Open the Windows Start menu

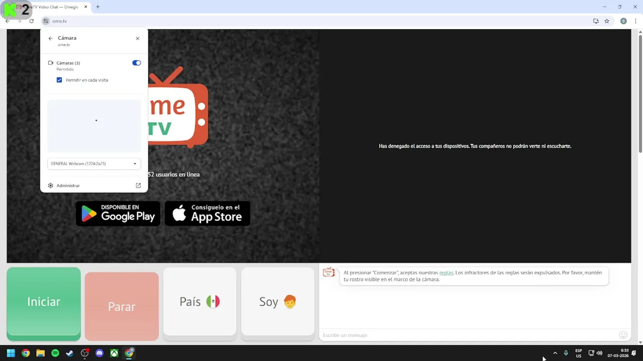11,353
